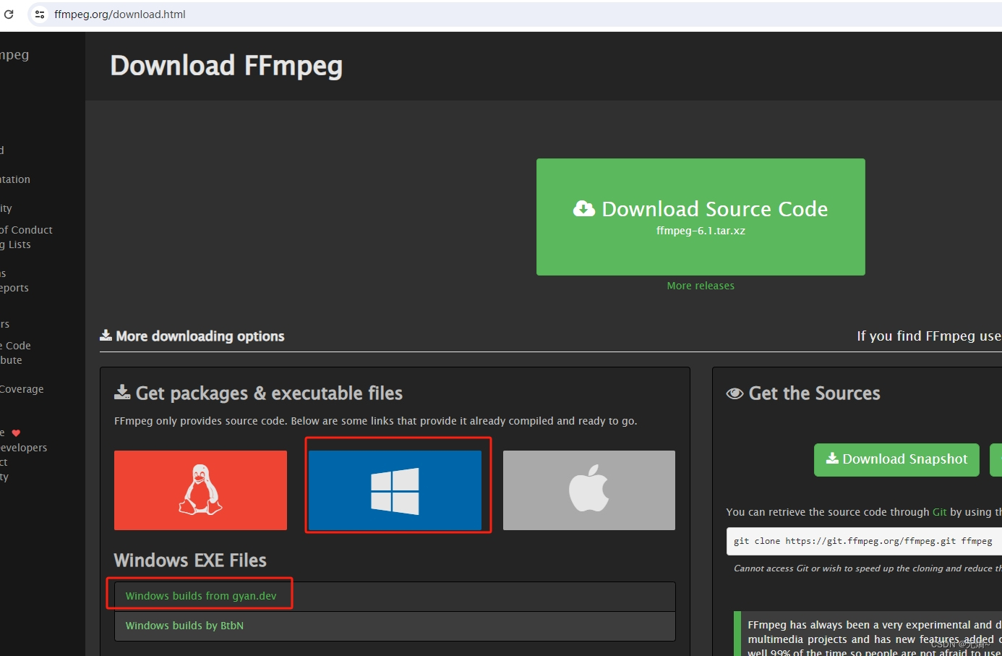Click the FFmpeg logo text in sidebar
1002x656 pixels.
[x=14, y=55]
